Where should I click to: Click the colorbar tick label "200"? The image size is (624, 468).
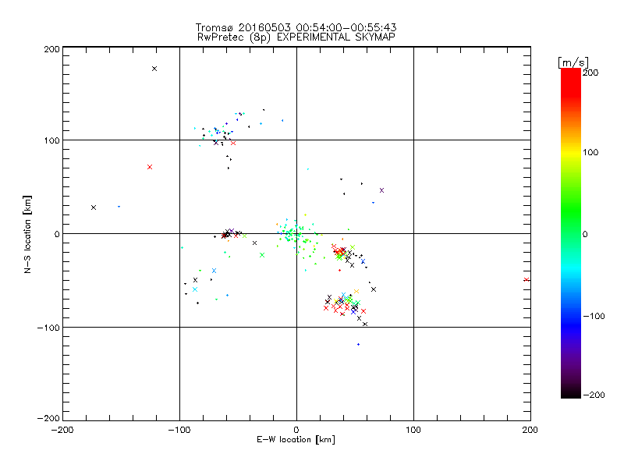click(590, 73)
